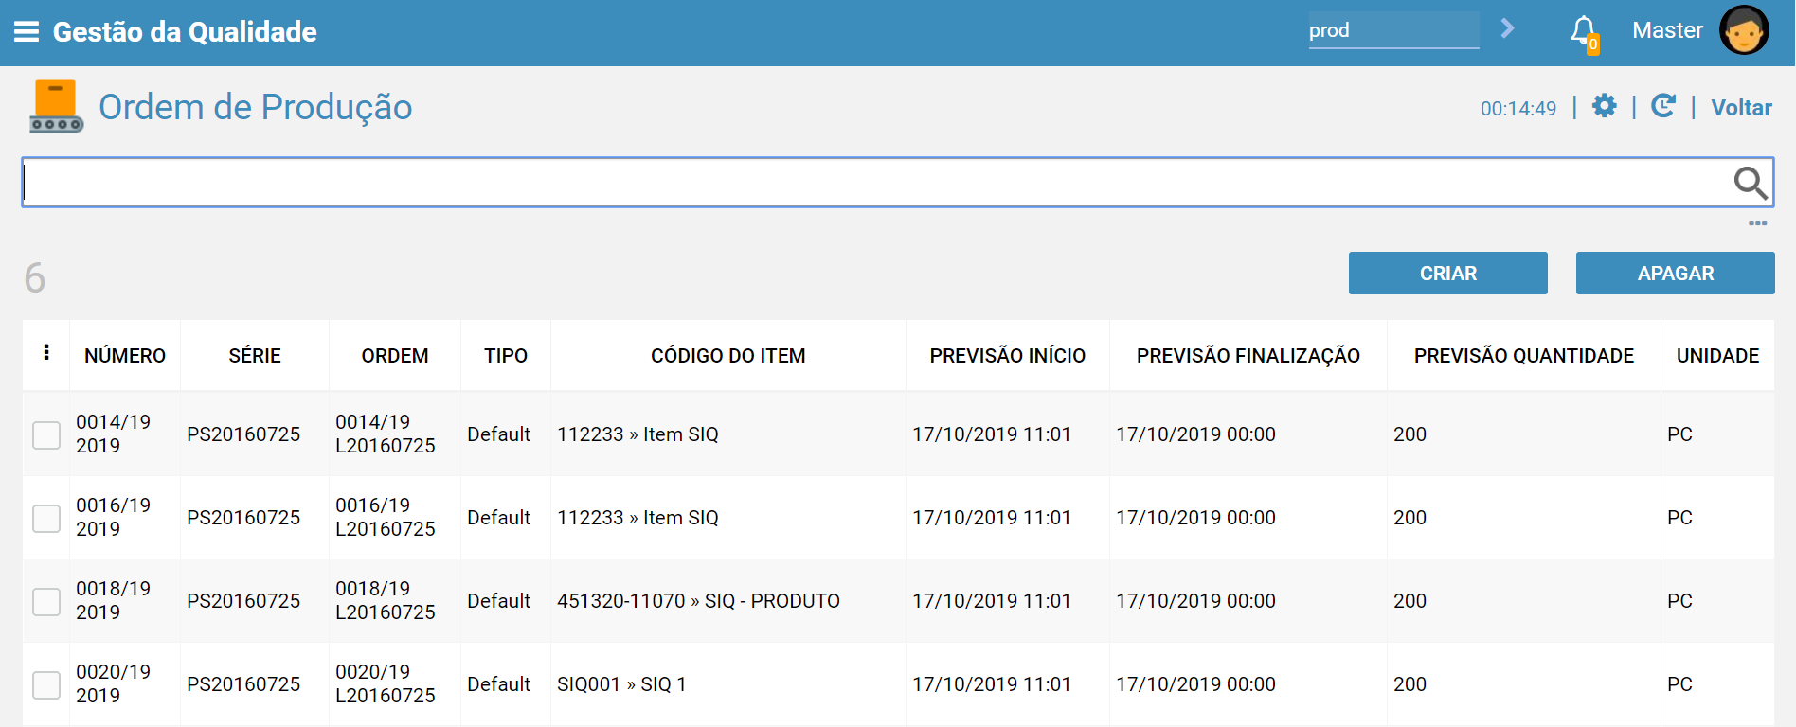Screen dimensions: 1796x727
Task: Open the Master user avatar
Action: pyautogui.click(x=1744, y=30)
